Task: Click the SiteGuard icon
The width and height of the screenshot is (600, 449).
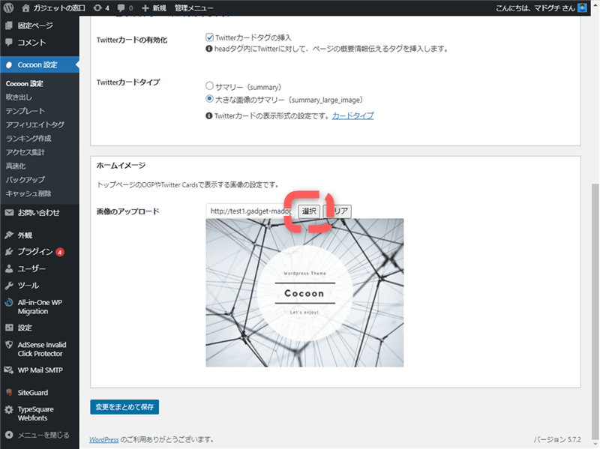Action: click(x=9, y=392)
